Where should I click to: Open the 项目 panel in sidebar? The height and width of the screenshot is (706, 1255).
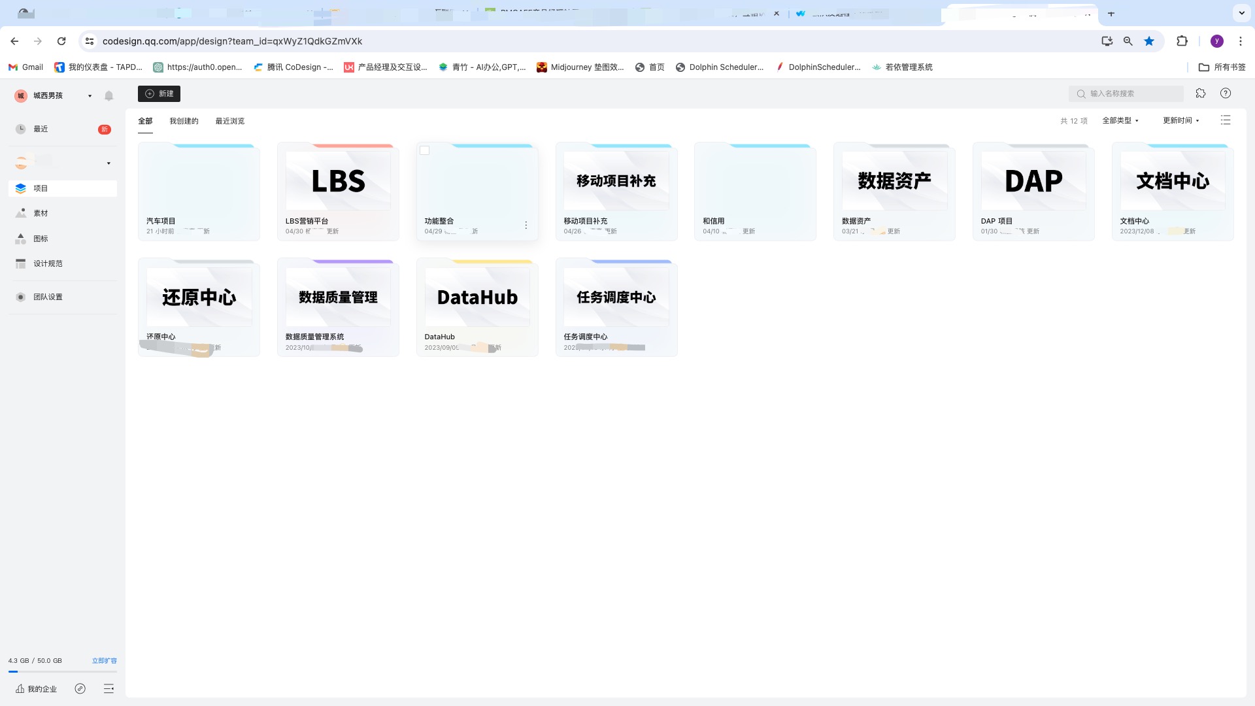[x=41, y=188]
